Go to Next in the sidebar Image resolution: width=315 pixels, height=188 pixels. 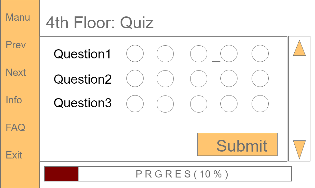16,73
